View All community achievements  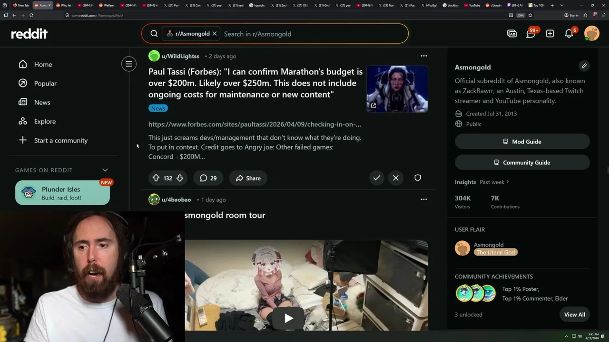coord(574,314)
